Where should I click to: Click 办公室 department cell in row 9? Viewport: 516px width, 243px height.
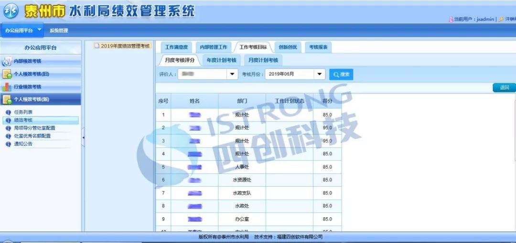pyautogui.click(x=242, y=219)
